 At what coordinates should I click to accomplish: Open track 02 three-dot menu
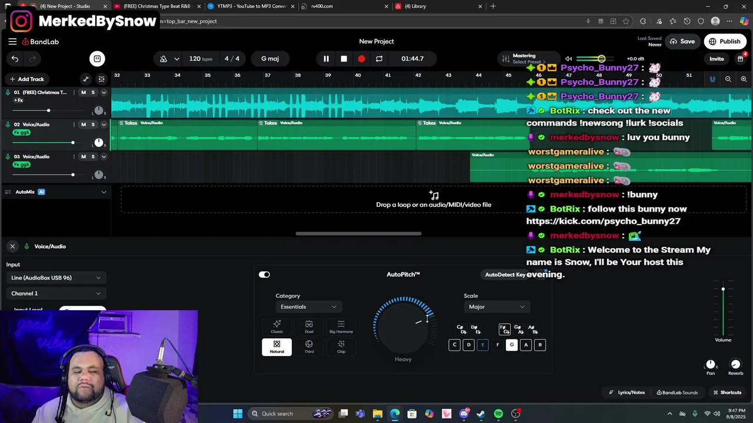click(74, 125)
